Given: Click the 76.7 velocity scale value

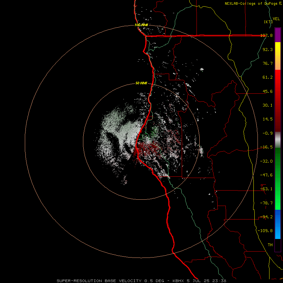Looking at the screenshot, I should (268, 63).
